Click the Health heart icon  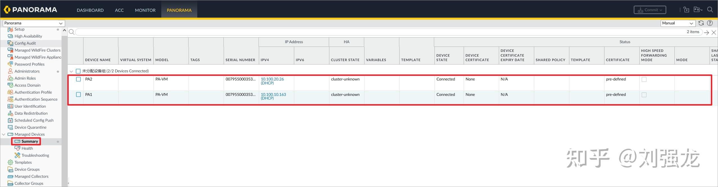(x=17, y=148)
